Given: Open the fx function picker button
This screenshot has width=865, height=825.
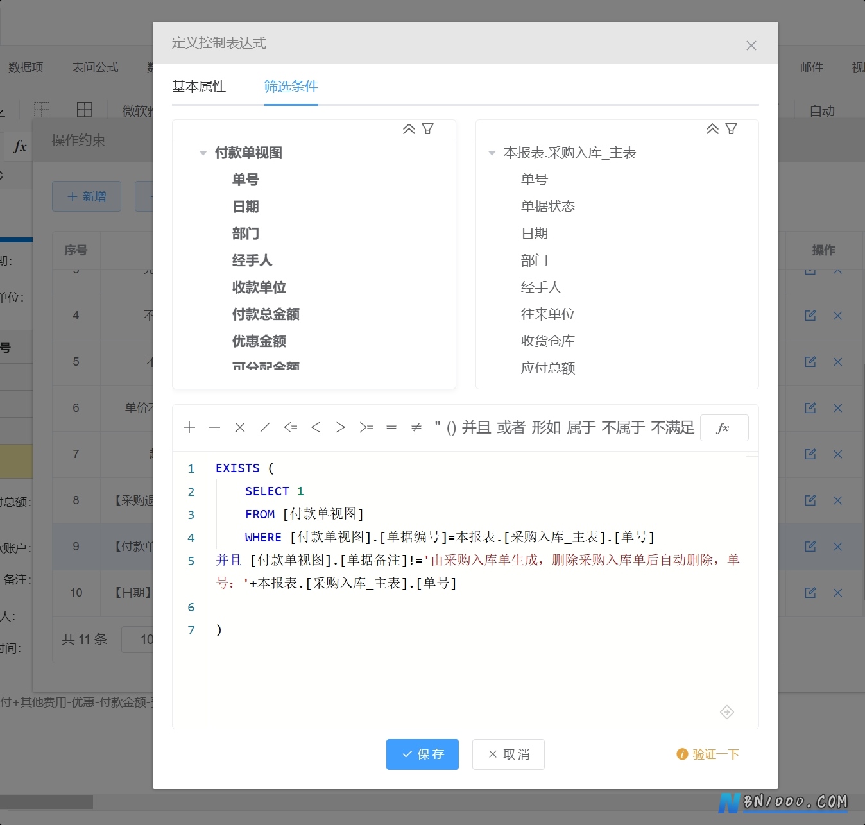Looking at the screenshot, I should pyautogui.click(x=724, y=428).
